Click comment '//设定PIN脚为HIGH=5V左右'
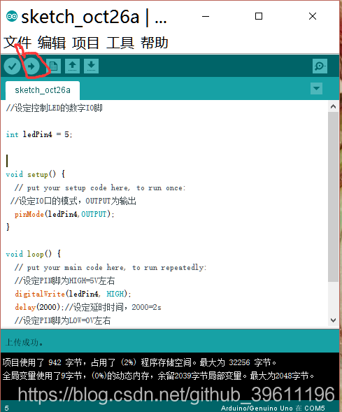This screenshot has height=412, width=342. (64, 280)
